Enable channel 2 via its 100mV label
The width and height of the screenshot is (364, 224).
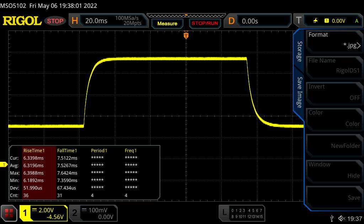point(98,210)
